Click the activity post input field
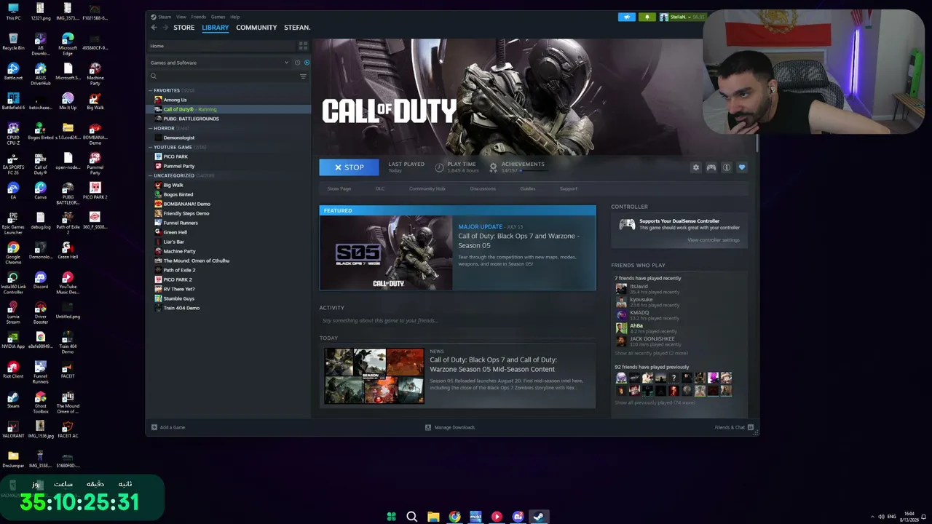This screenshot has width=932, height=524. pos(457,320)
